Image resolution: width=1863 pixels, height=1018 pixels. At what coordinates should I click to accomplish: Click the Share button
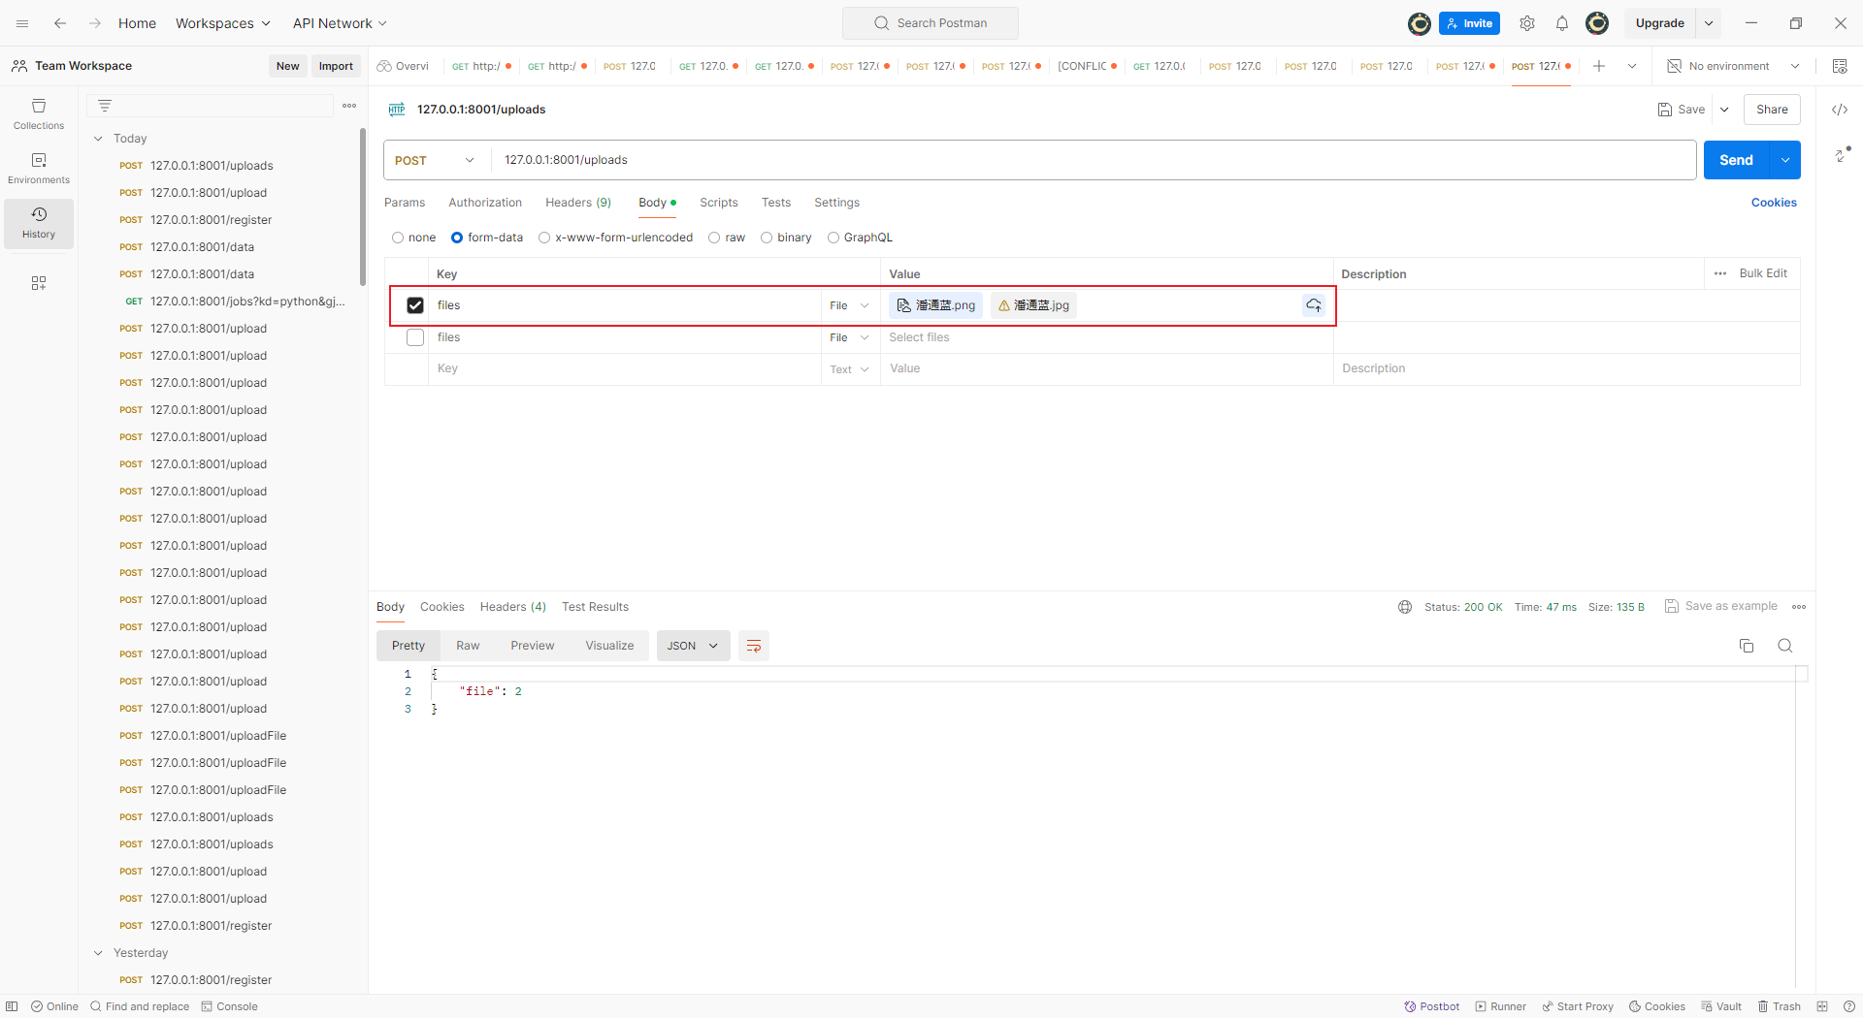pyautogui.click(x=1772, y=110)
